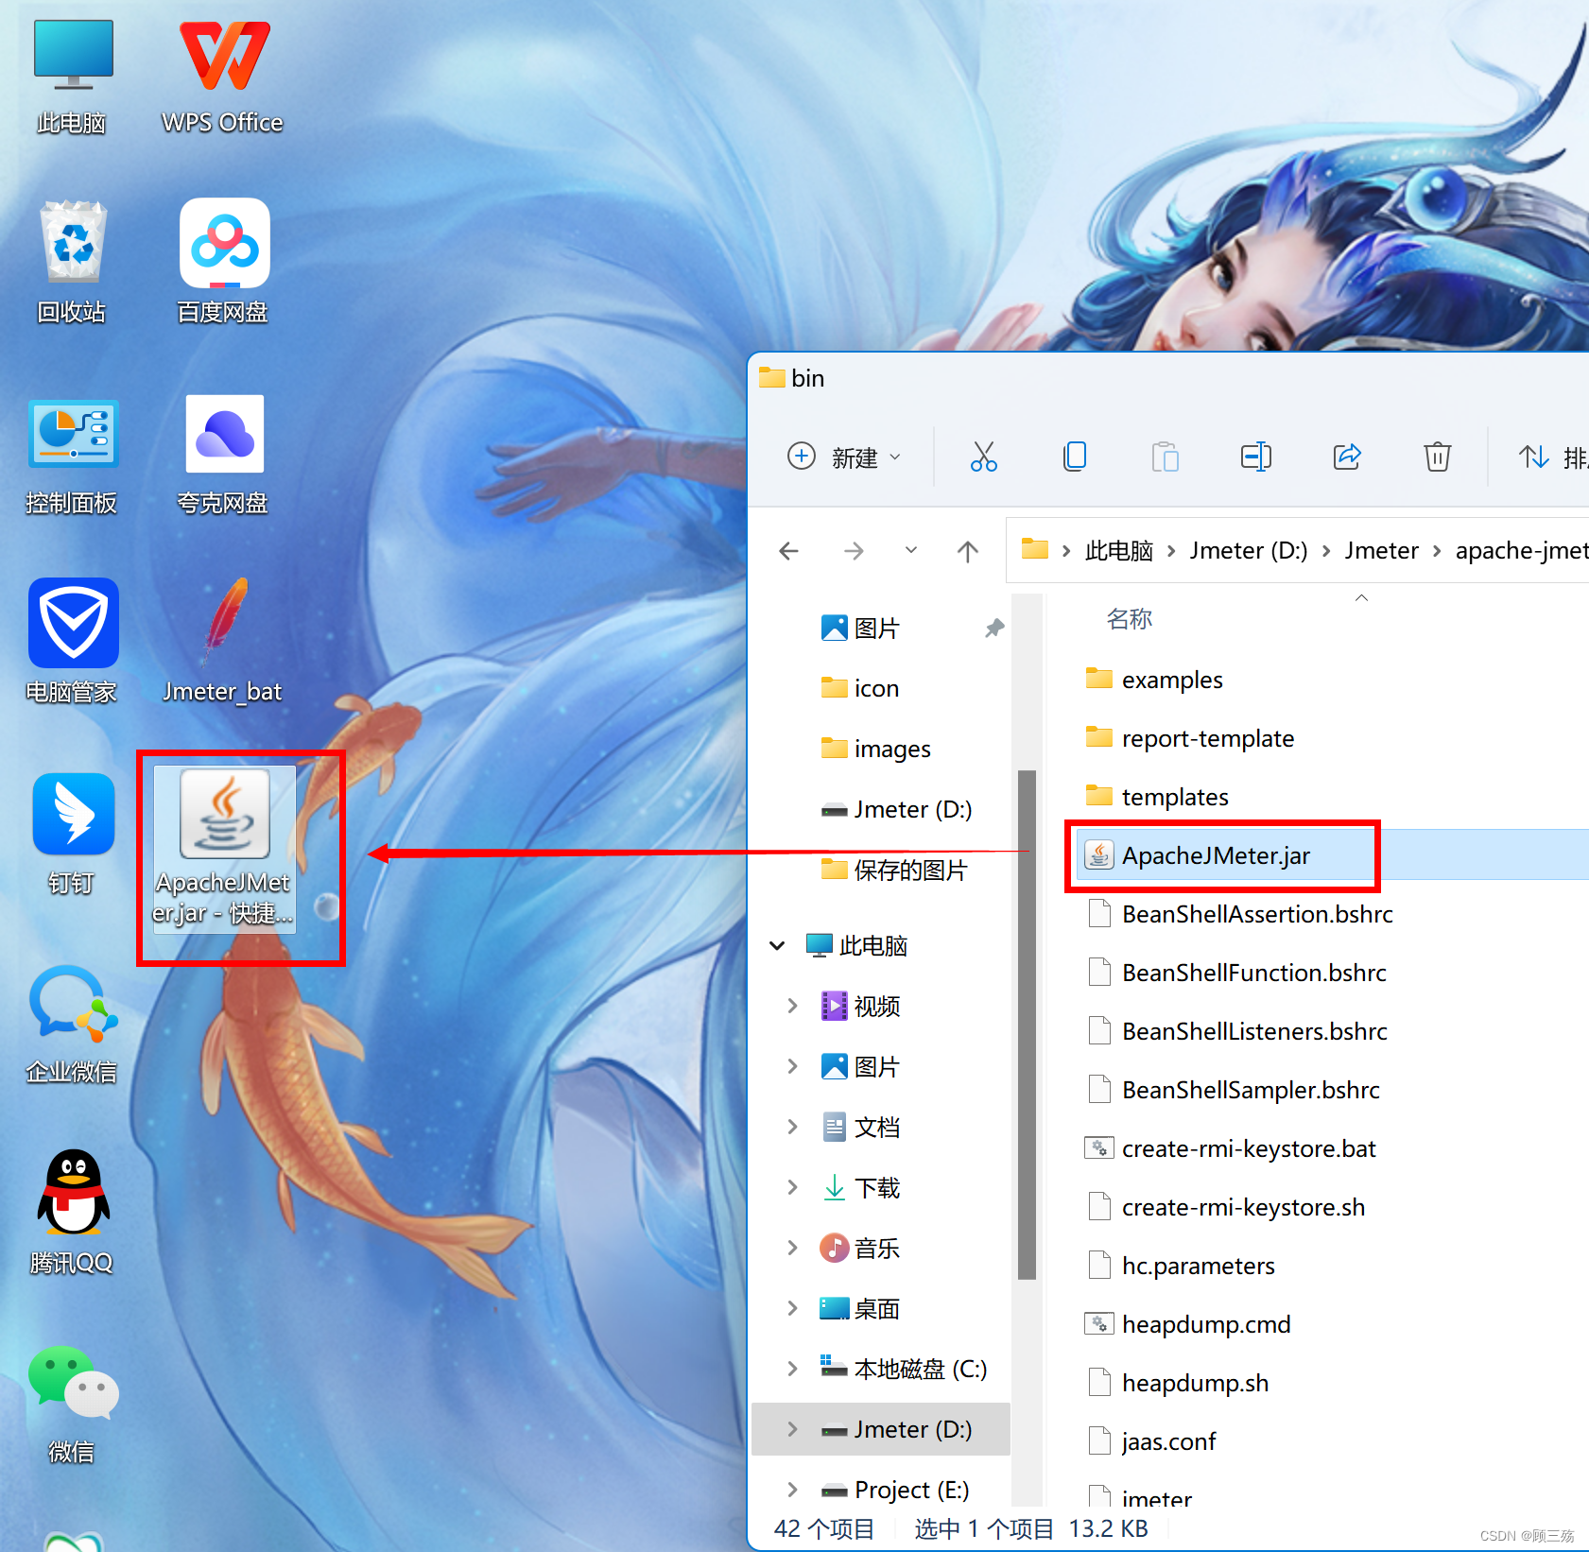Click the Copy icon in Explorer toolbar

1075,457
